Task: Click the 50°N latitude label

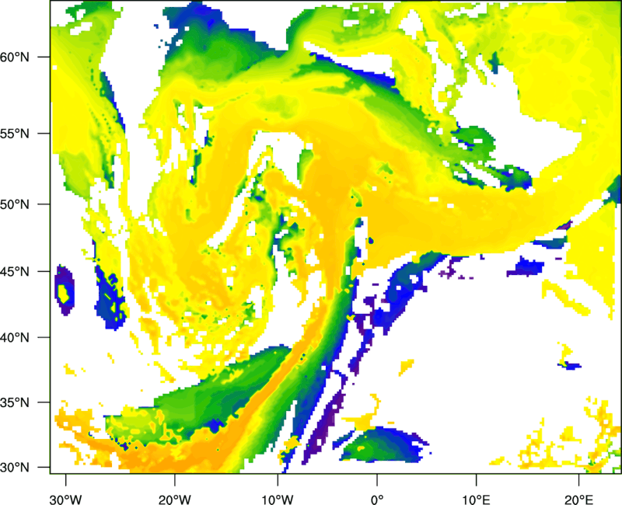Action: (x=15, y=204)
